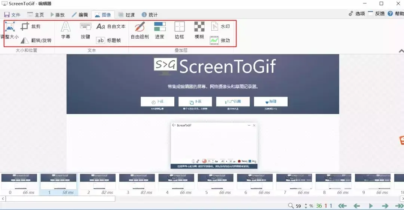Image resolution: width=404 pixels, height=210 pixels.
Task: Open the 微动 cinemagraph tool
Action: click(220, 40)
